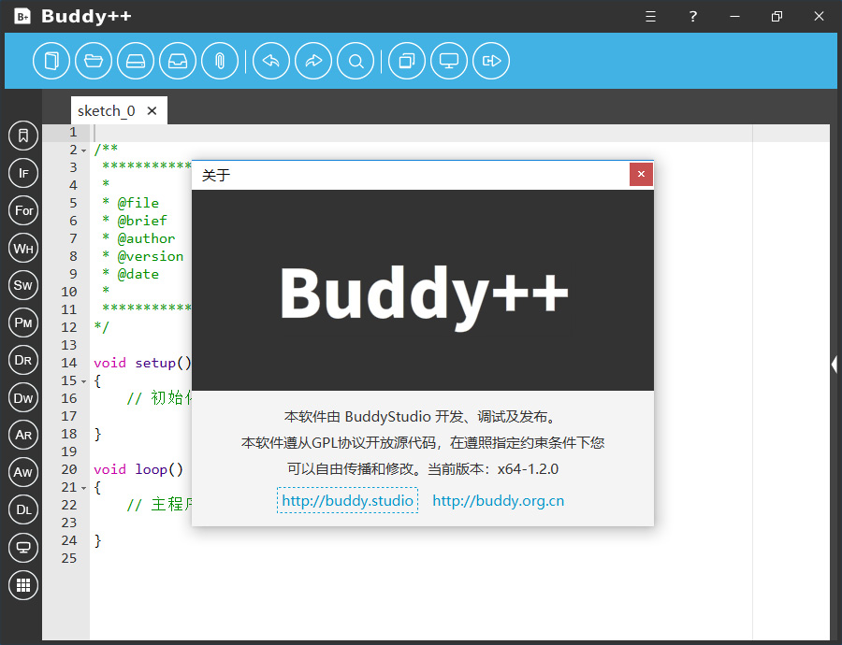Expand the right side panel arrow
The width and height of the screenshot is (842, 645).
(834, 365)
